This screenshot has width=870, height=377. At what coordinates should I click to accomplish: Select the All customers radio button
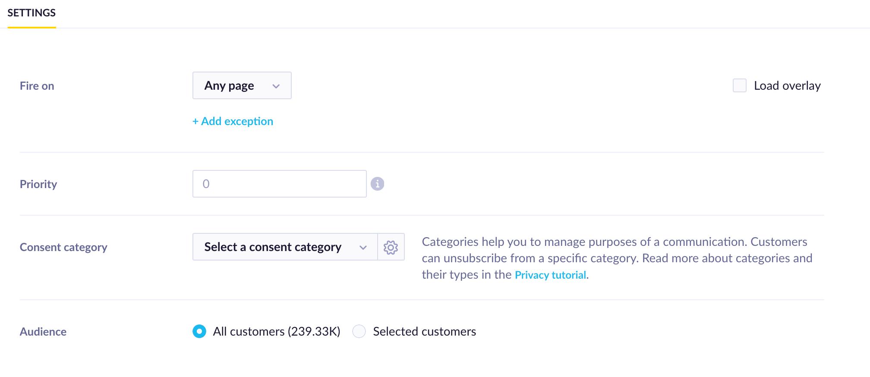199,331
